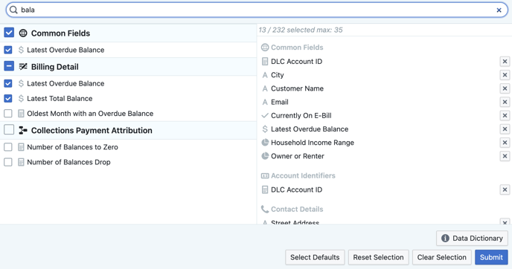Remove Household Income Range from selection
The height and width of the screenshot is (269, 512).
[505, 143]
